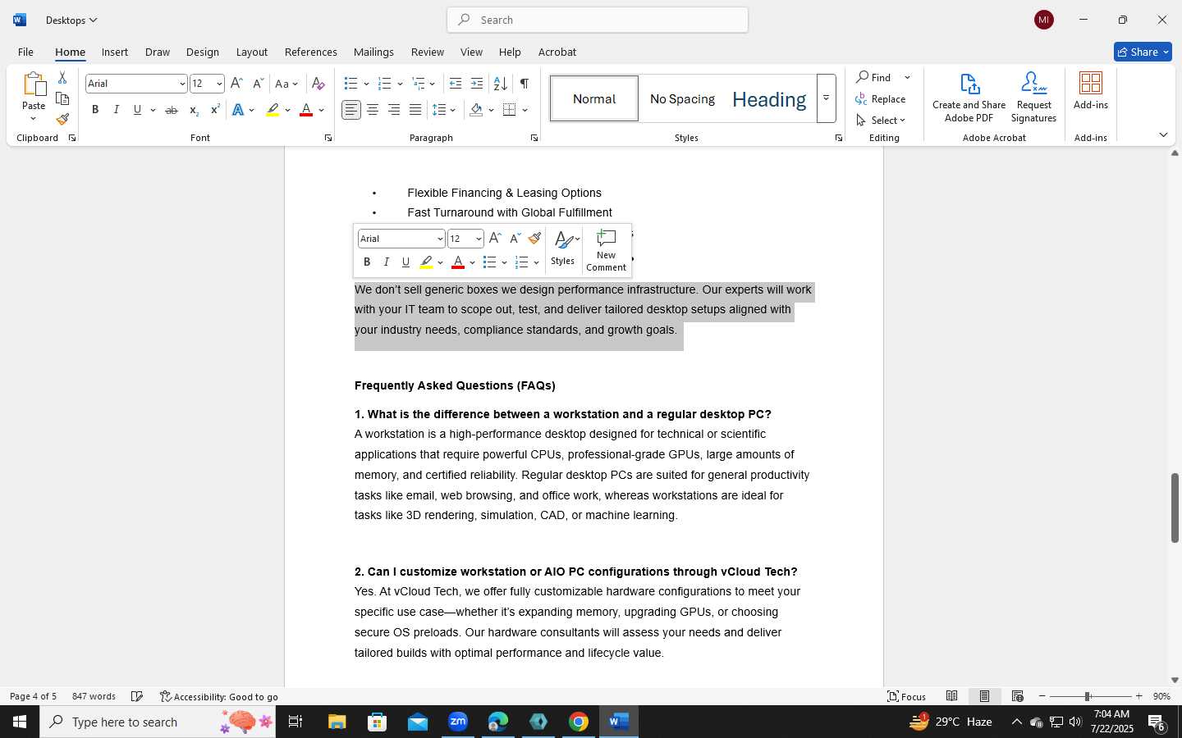Center align text in the ribbon
1182x738 pixels.
(373, 110)
